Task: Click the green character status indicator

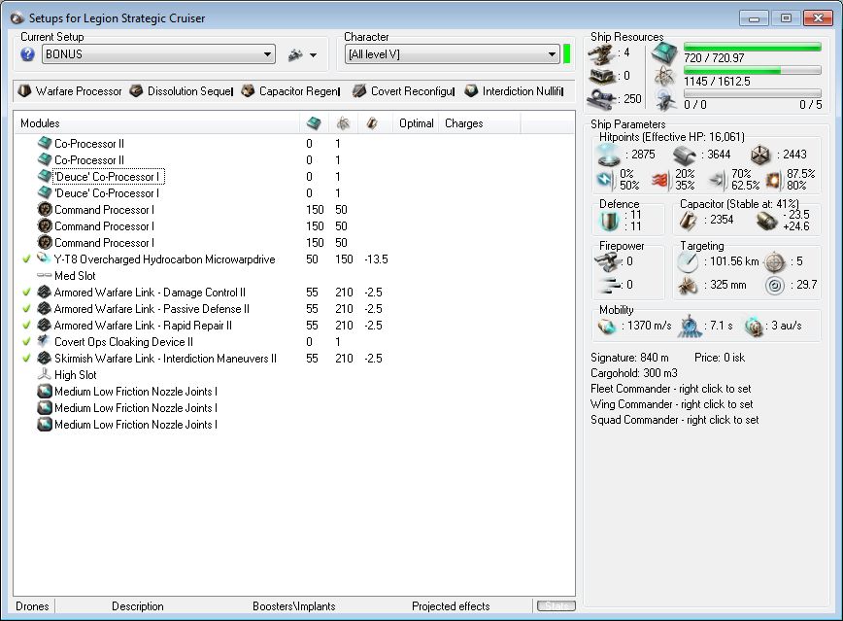Action: coord(566,53)
